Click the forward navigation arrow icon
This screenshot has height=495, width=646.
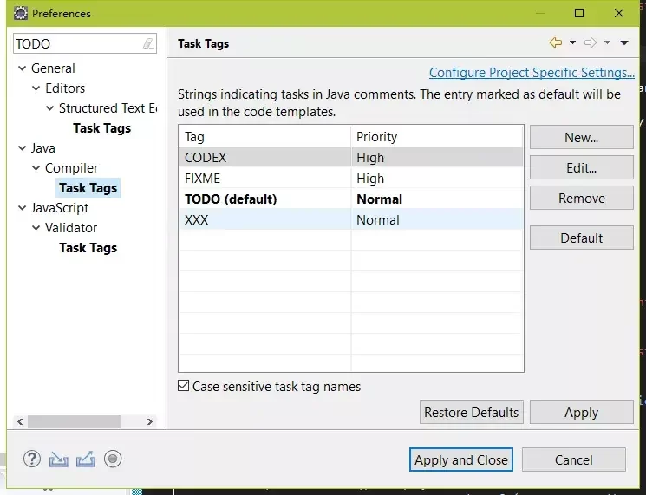pos(591,42)
